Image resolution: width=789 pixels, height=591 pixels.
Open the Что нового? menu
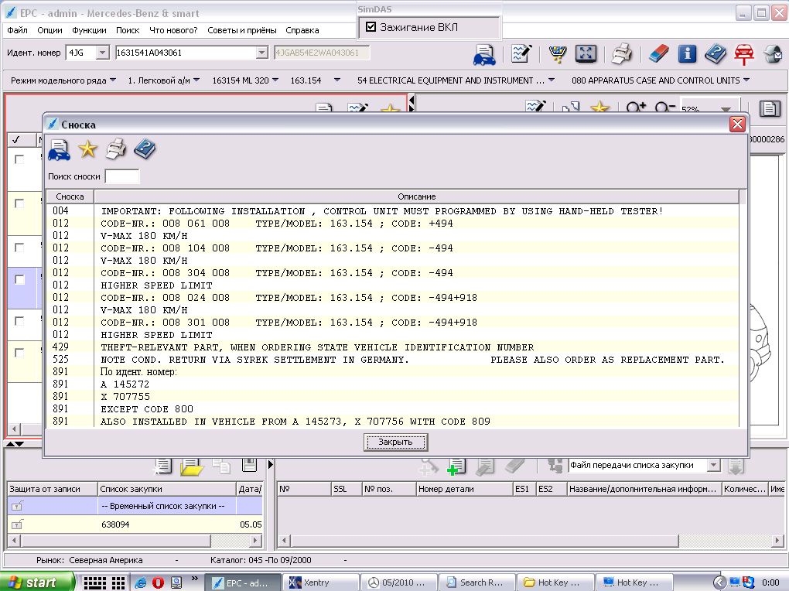pyautogui.click(x=173, y=30)
